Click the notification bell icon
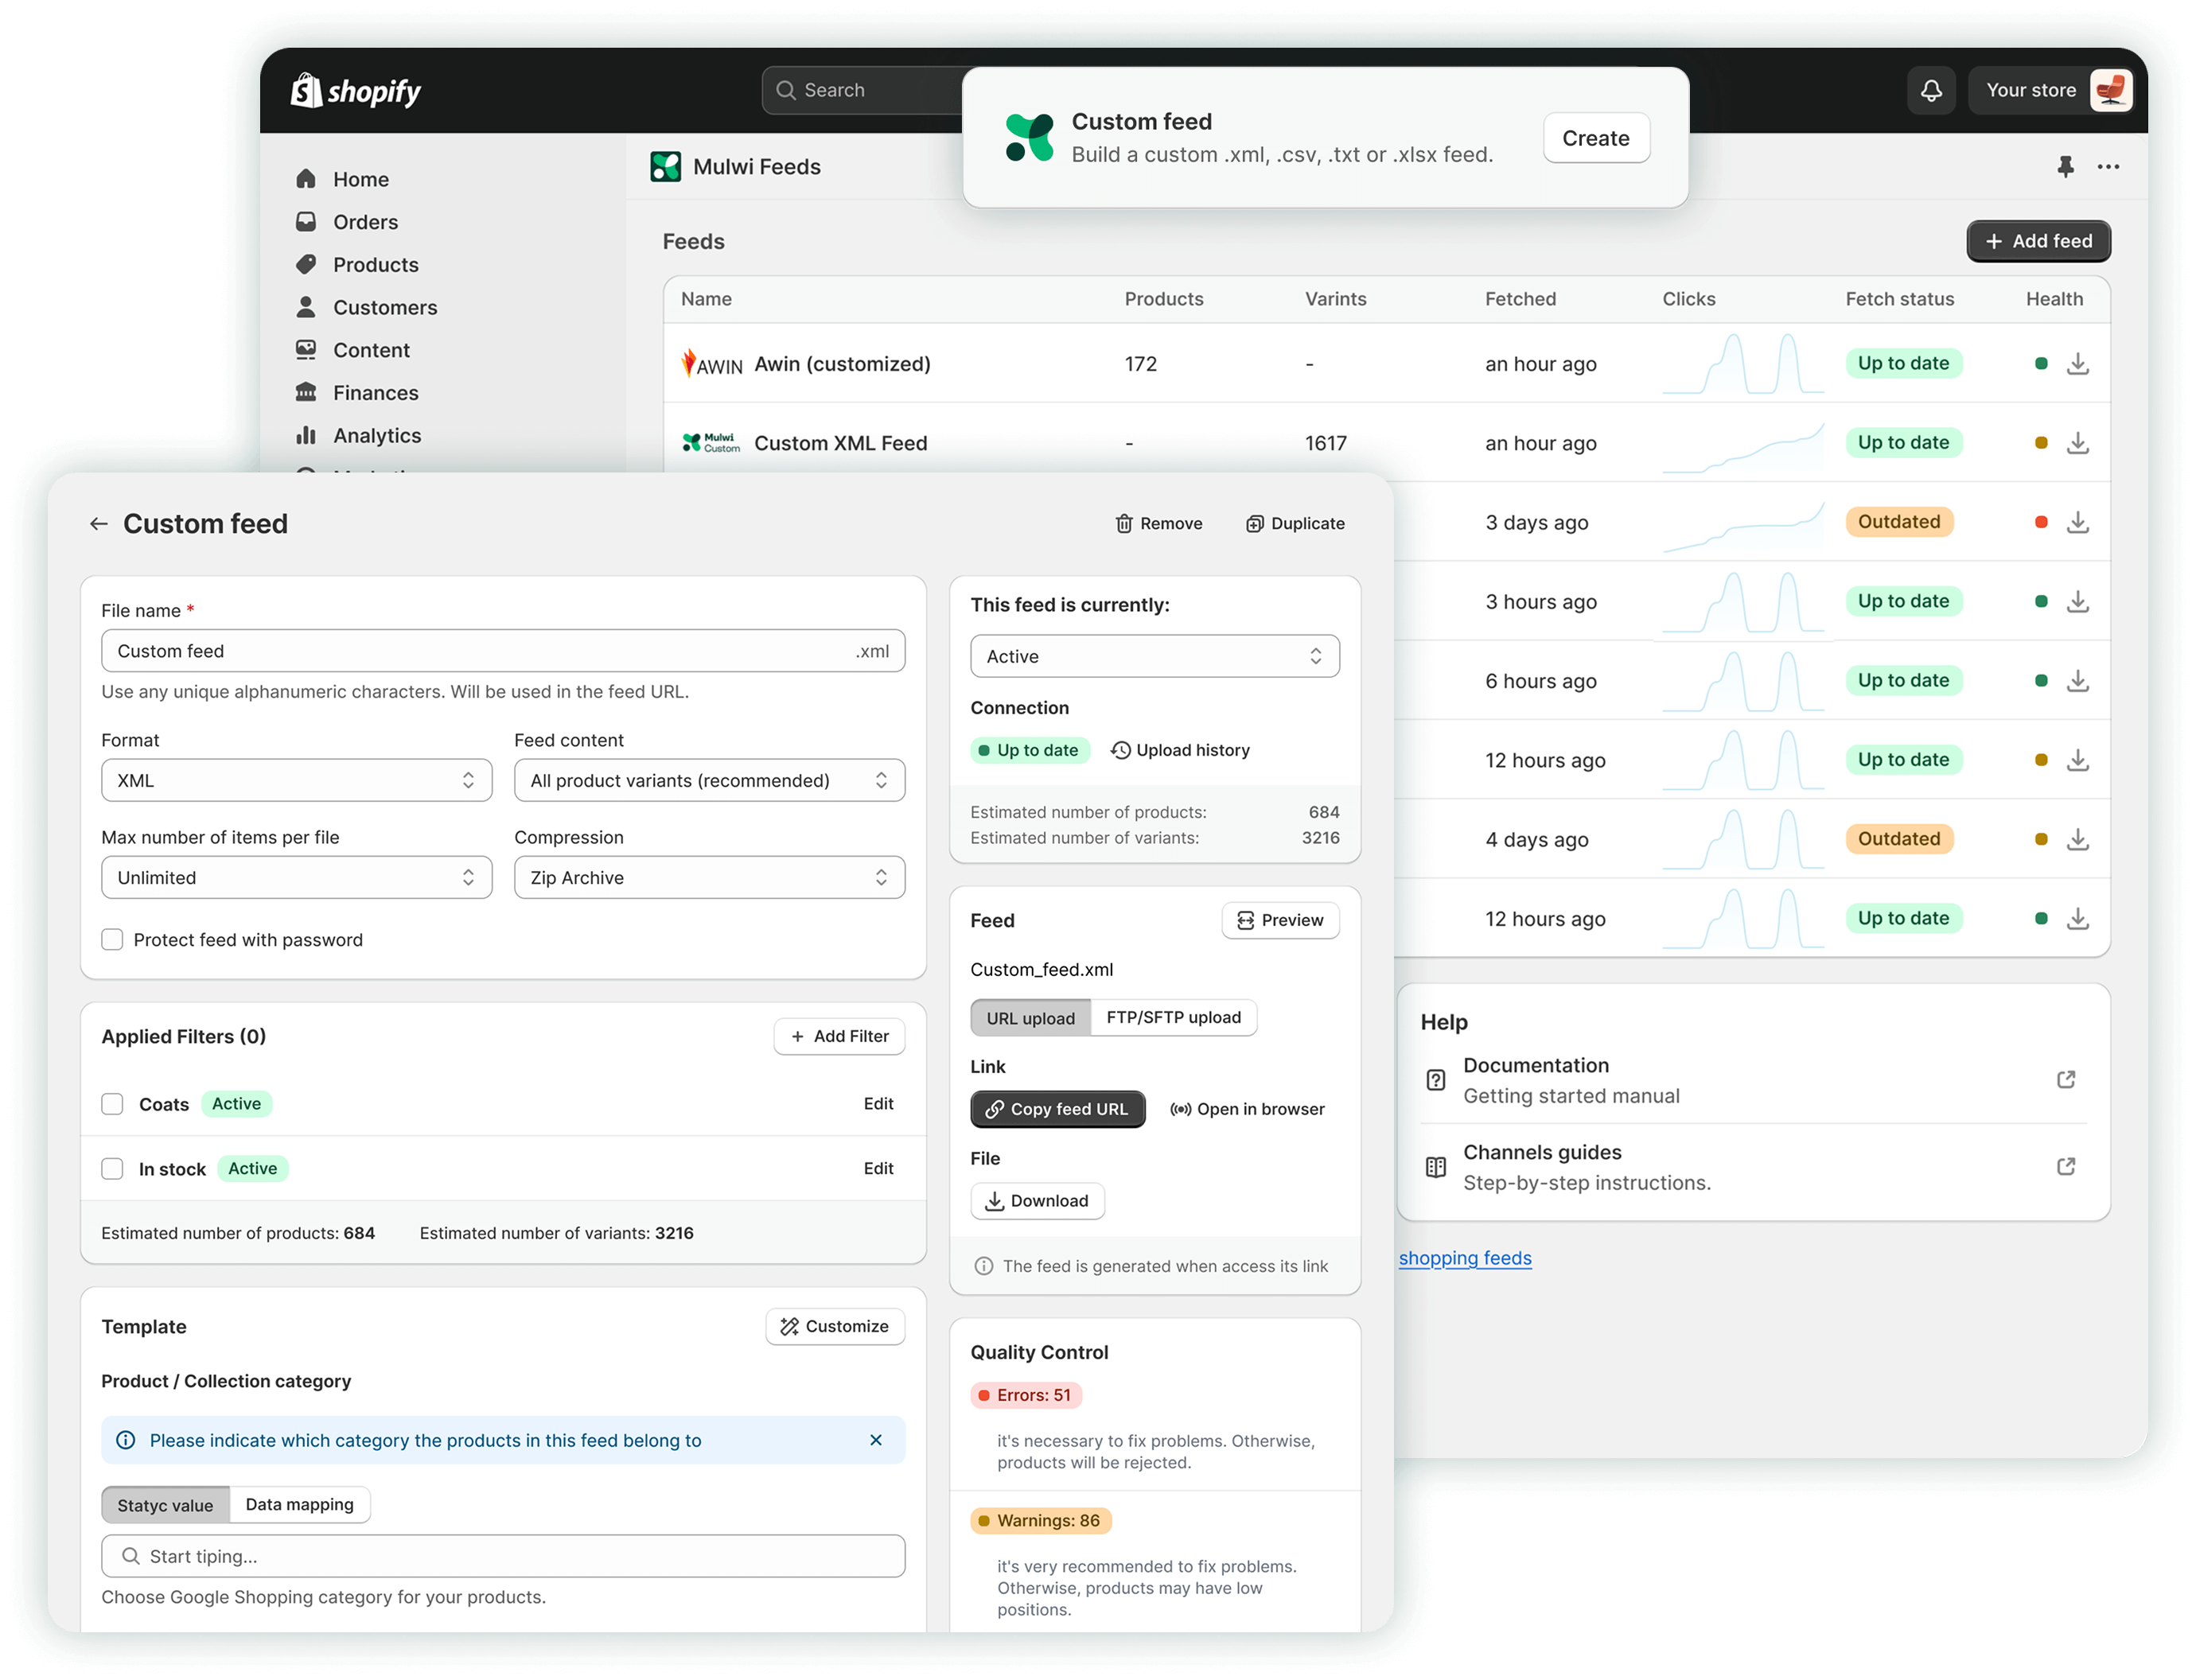 tap(1931, 91)
